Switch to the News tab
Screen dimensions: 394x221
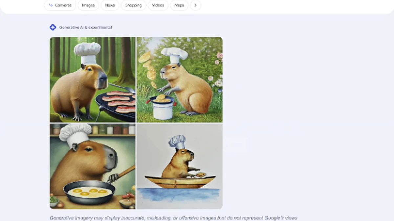tap(110, 5)
